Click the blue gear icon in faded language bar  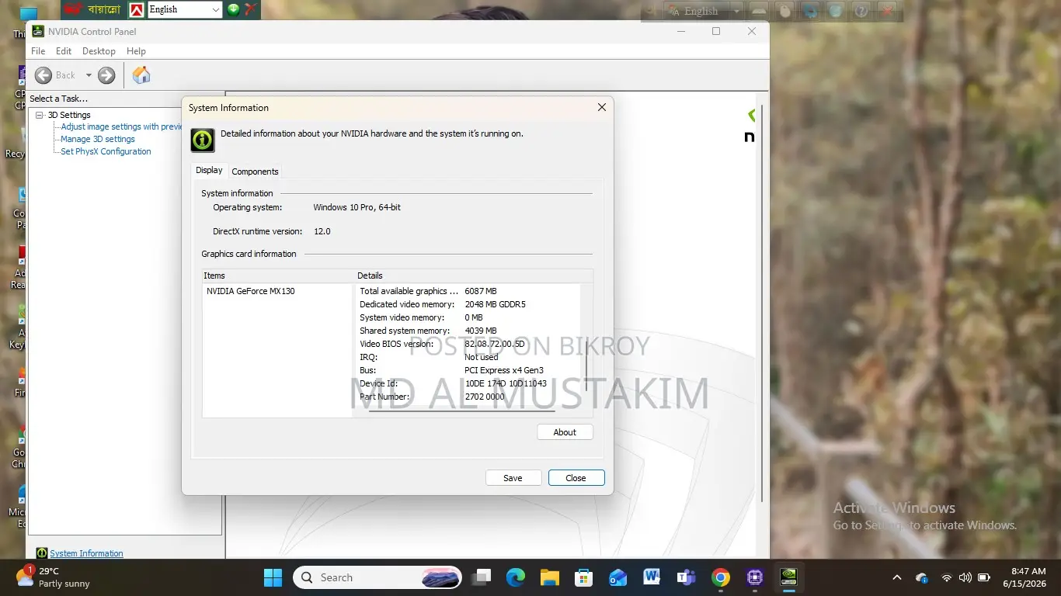point(810,11)
